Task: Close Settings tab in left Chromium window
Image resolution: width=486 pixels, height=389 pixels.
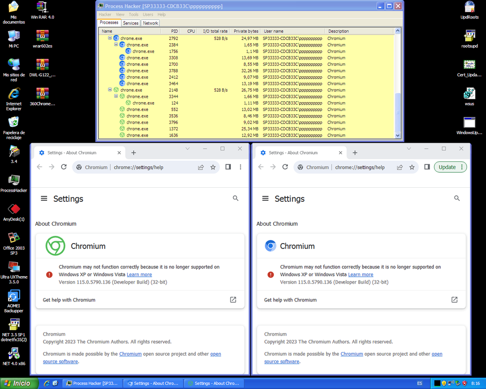Action: pos(119,153)
